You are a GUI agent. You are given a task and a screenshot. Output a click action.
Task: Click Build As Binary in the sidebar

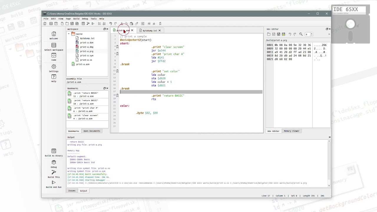pos(54,153)
